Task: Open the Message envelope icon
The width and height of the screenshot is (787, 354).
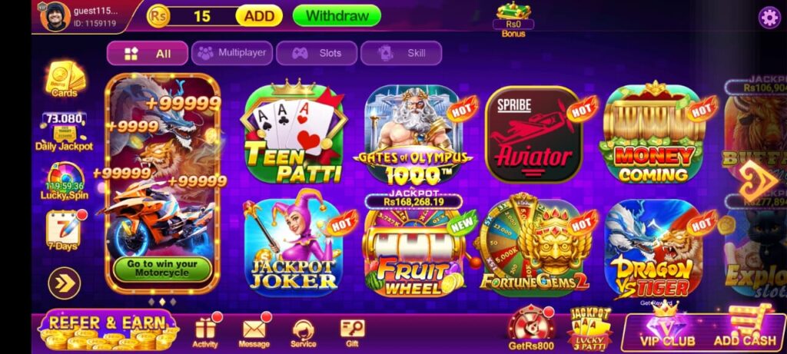Action: click(x=254, y=330)
